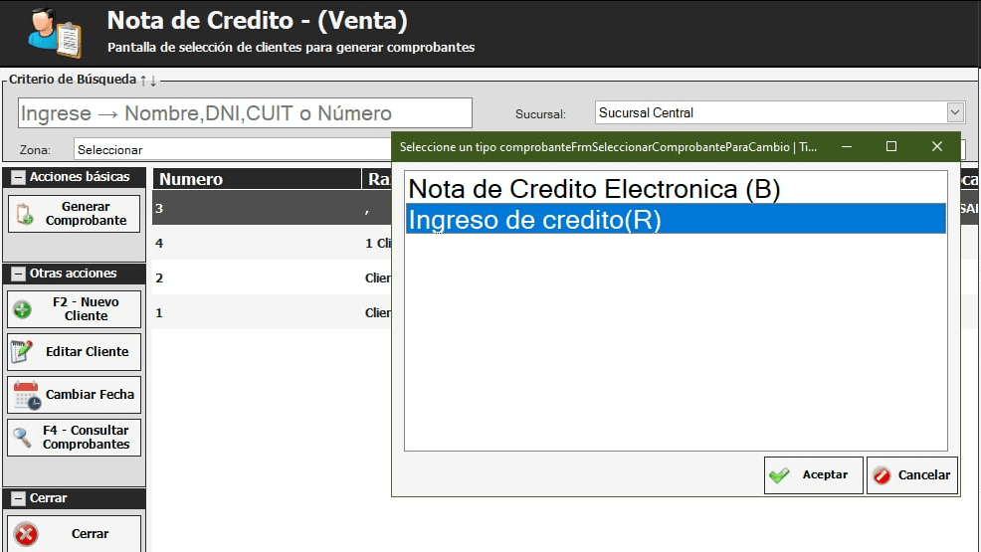Click the green checkmark Aceptar icon
The image size is (981, 552).
pyautogui.click(x=779, y=475)
